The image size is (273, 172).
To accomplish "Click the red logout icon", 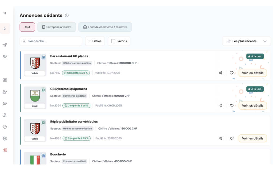I will pos(5,150).
